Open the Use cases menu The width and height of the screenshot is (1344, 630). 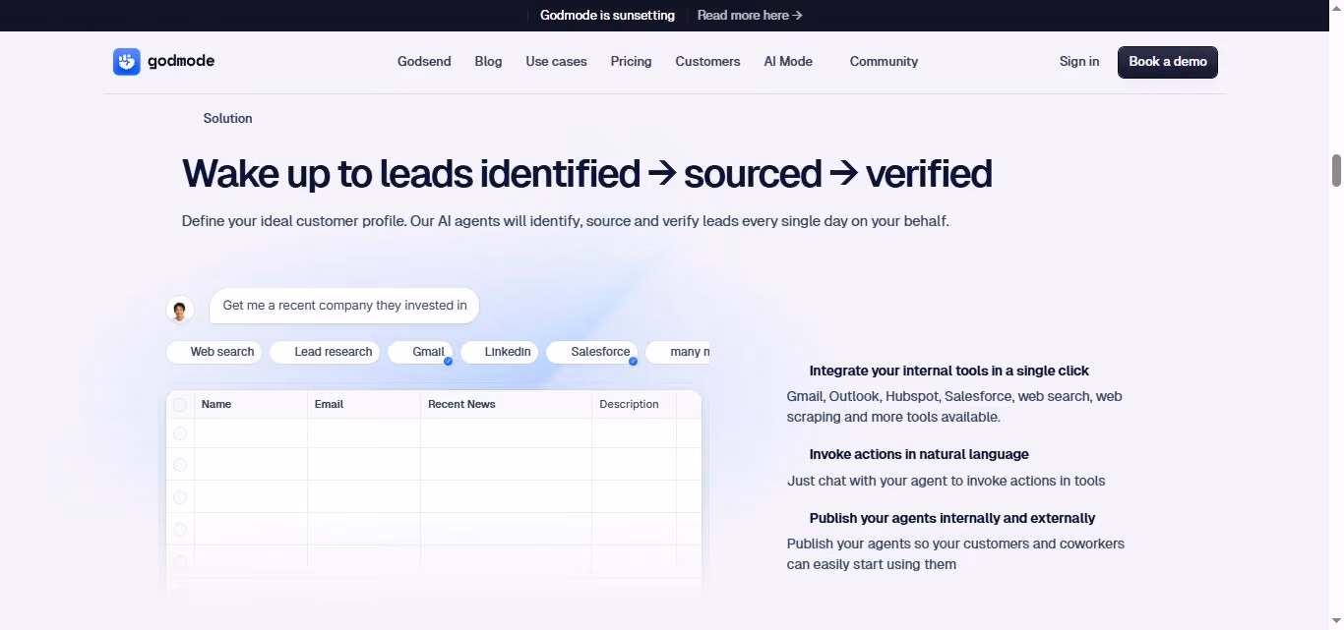556,61
